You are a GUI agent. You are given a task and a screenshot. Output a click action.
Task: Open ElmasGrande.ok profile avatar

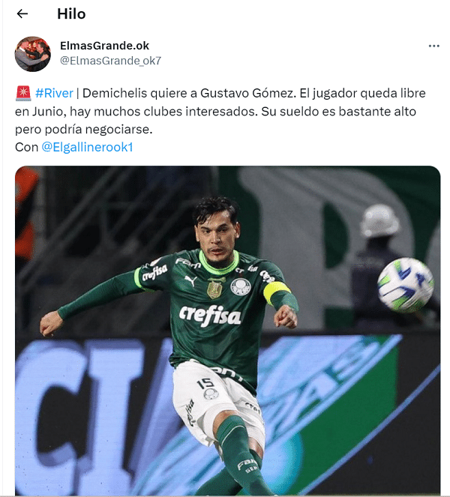pos(33,54)
